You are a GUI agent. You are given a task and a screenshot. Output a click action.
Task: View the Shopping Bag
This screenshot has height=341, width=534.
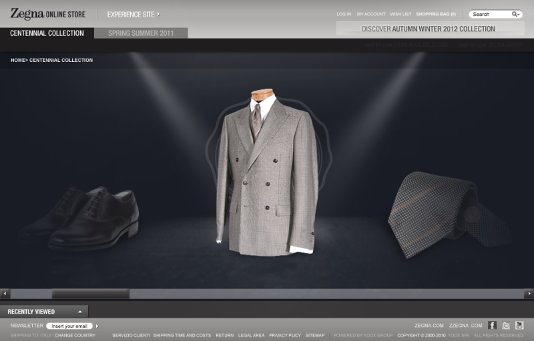[x=436, y=14]
